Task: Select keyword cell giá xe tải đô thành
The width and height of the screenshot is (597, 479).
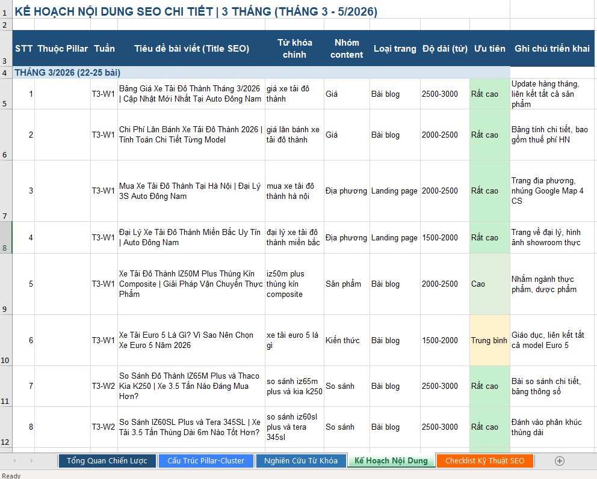Action: pyautogui.click(x=295, y=94)
